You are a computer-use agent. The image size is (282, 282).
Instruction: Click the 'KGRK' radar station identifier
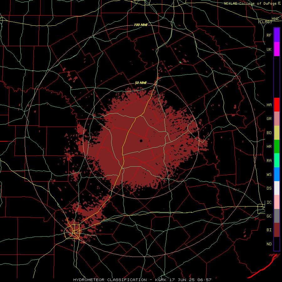(x=160, y=280)
